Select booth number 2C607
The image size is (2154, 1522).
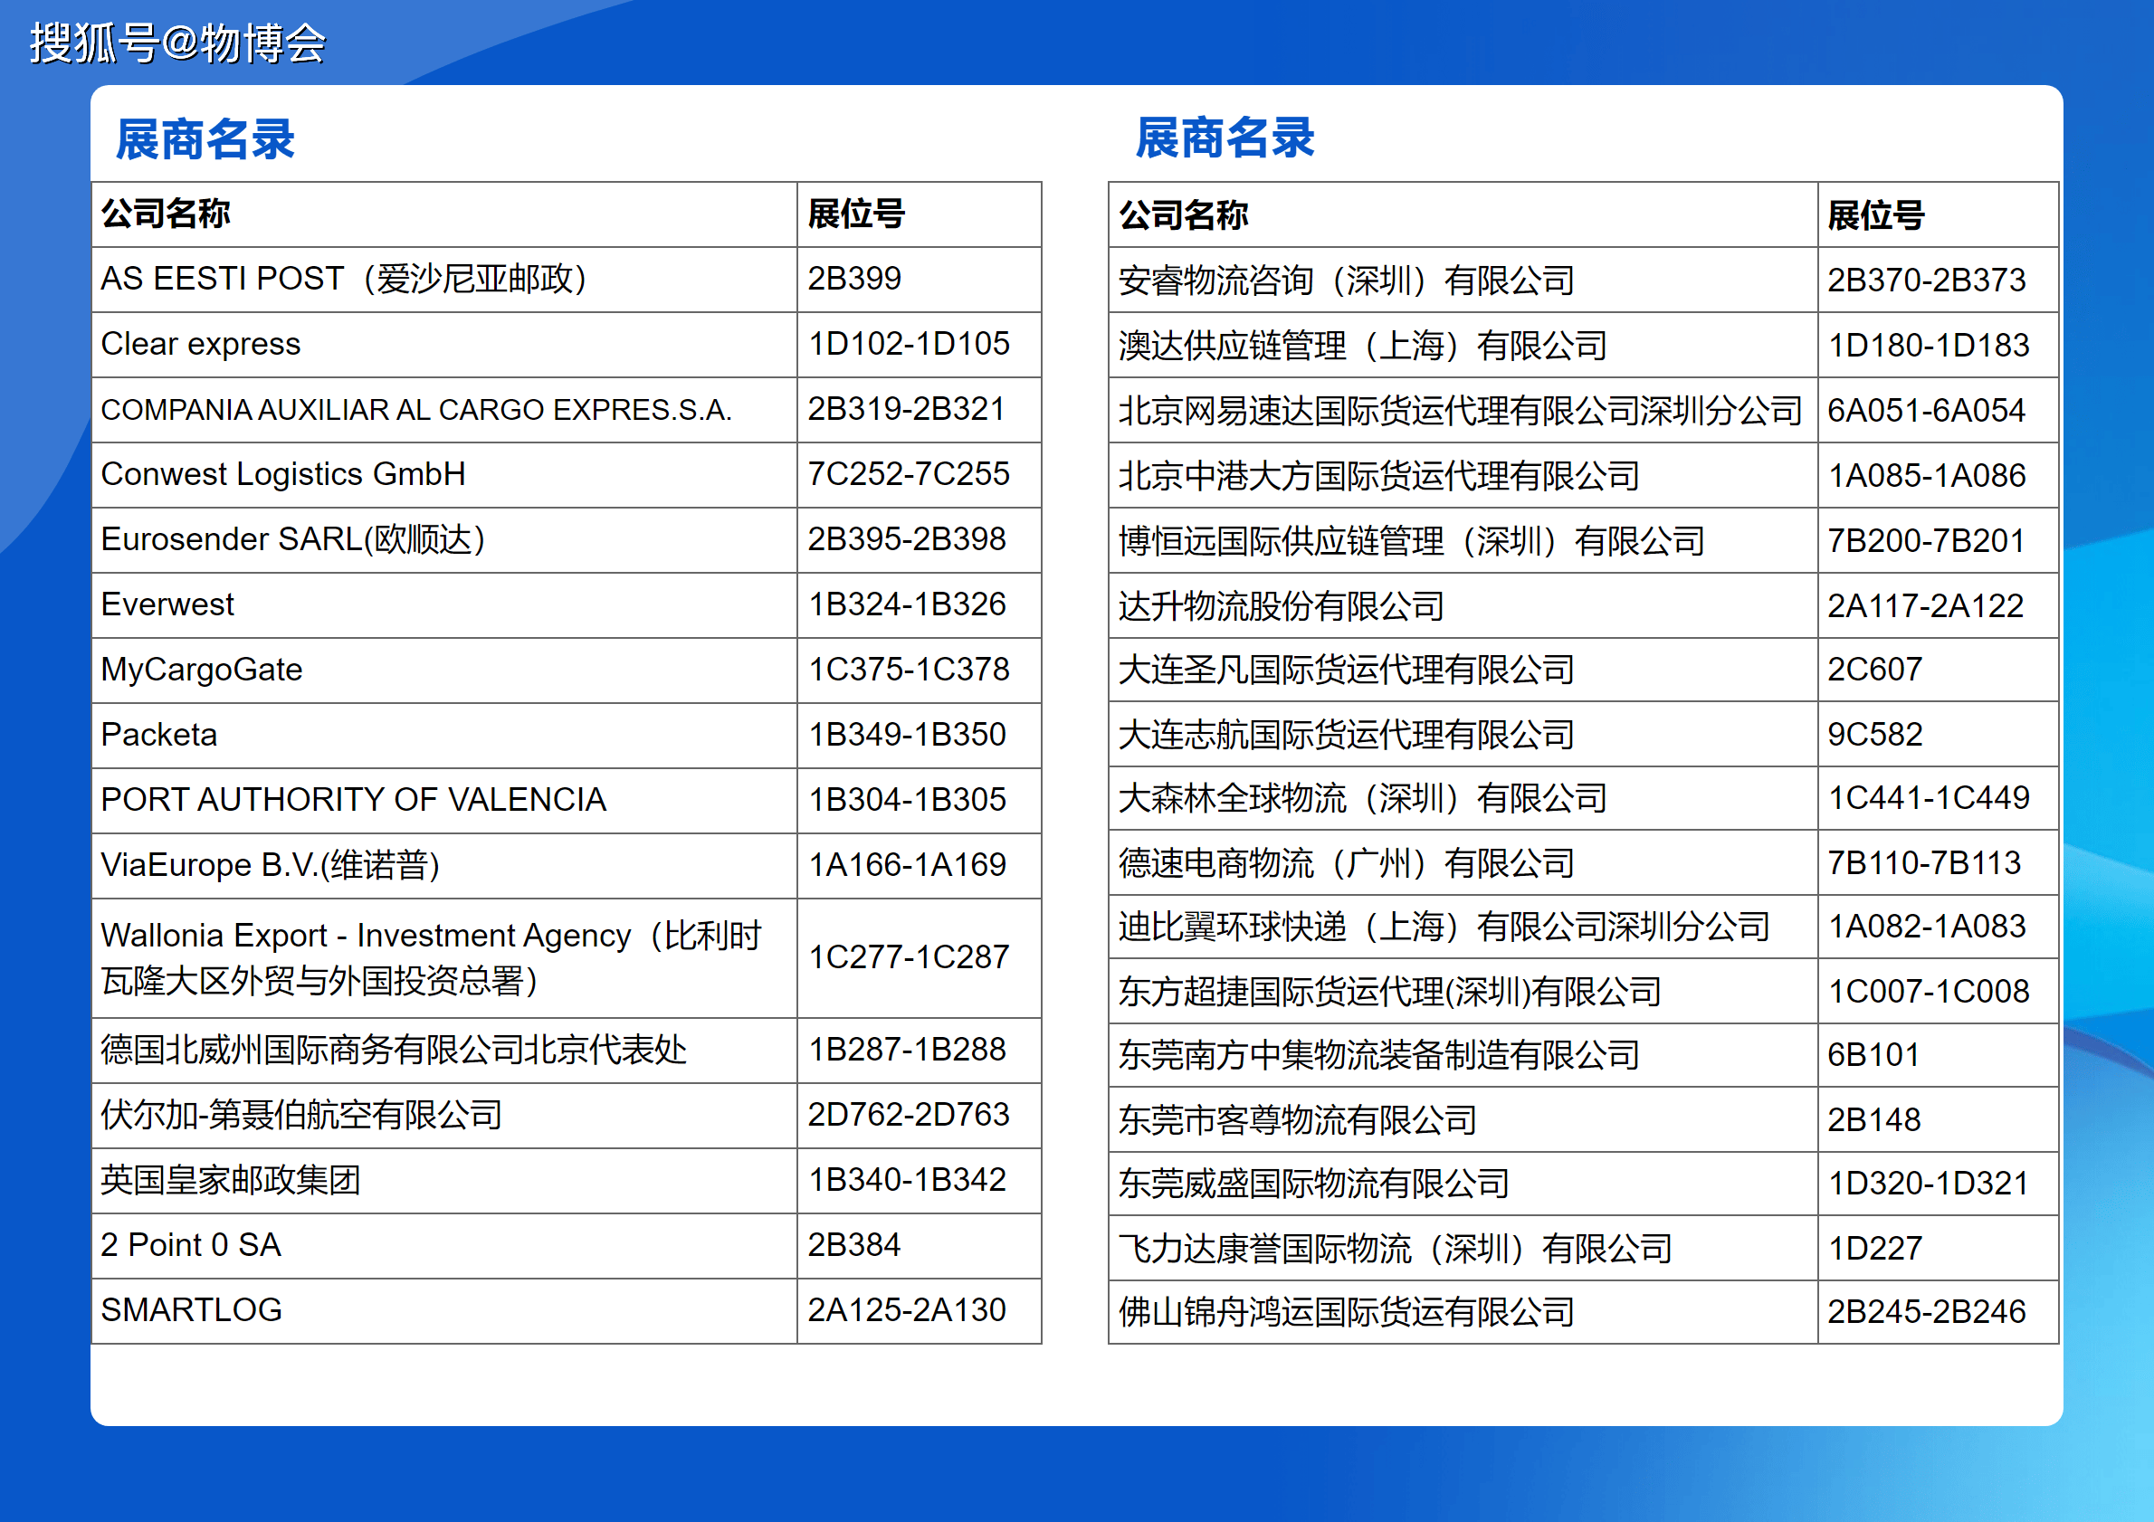(1874, 670)
